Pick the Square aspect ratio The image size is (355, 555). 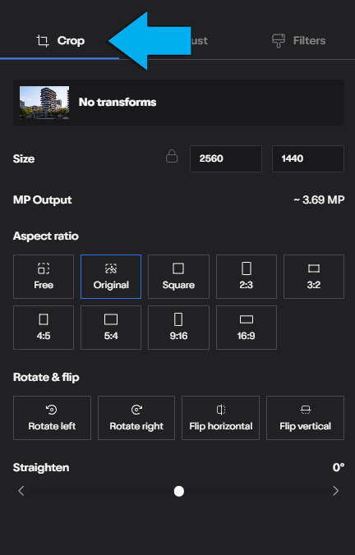click(x=178, y=277)
